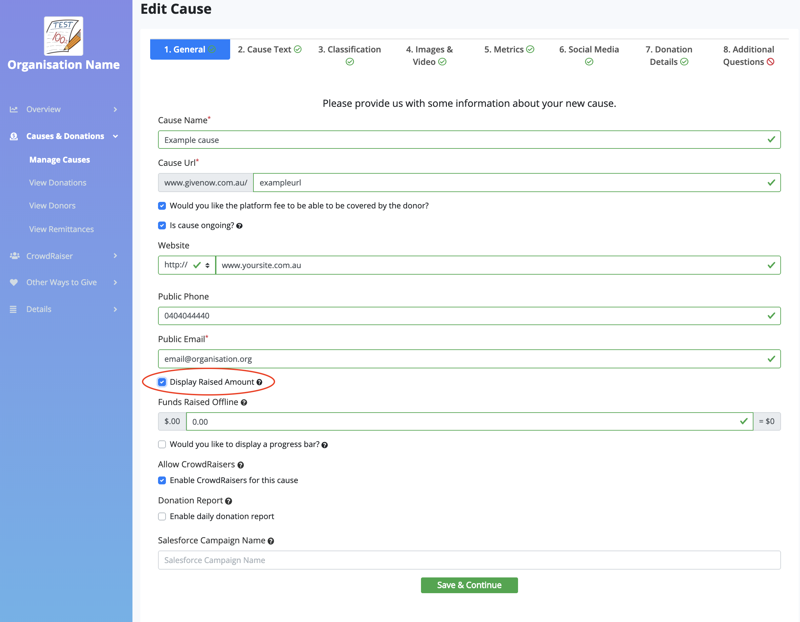Click the red blocked icon on Additional Questions

pyautogui.click(x=771, y=62)
